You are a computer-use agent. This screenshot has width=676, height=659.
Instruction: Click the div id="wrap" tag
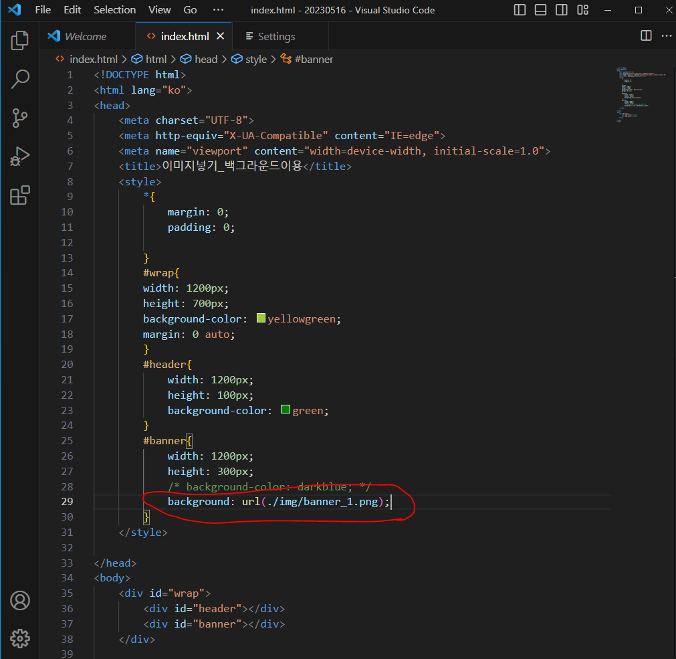point(164,593)
